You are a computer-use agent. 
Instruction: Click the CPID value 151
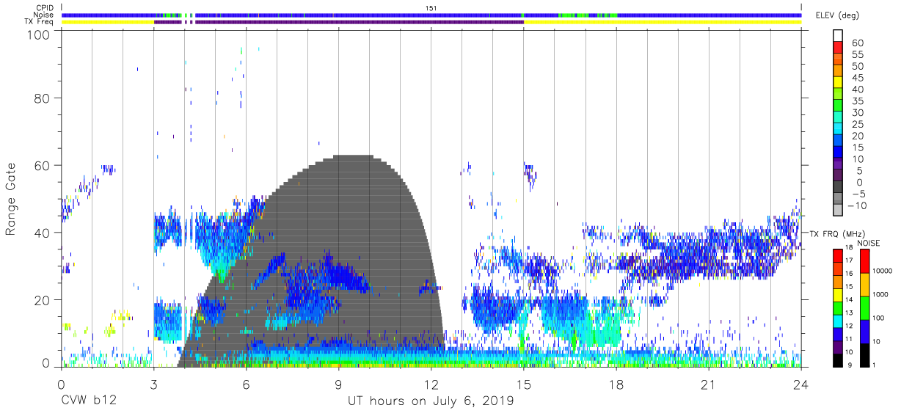(x=431, y=8)
